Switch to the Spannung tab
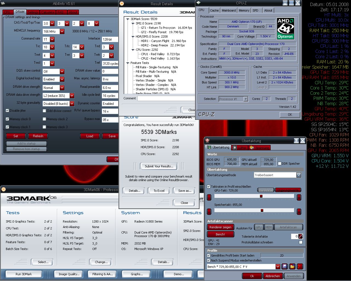 pos(259,148)
